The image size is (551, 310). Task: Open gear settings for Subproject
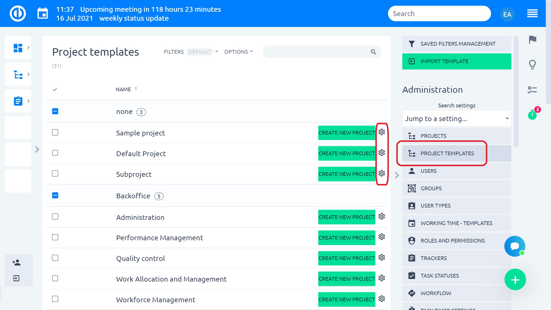point(382,173)
